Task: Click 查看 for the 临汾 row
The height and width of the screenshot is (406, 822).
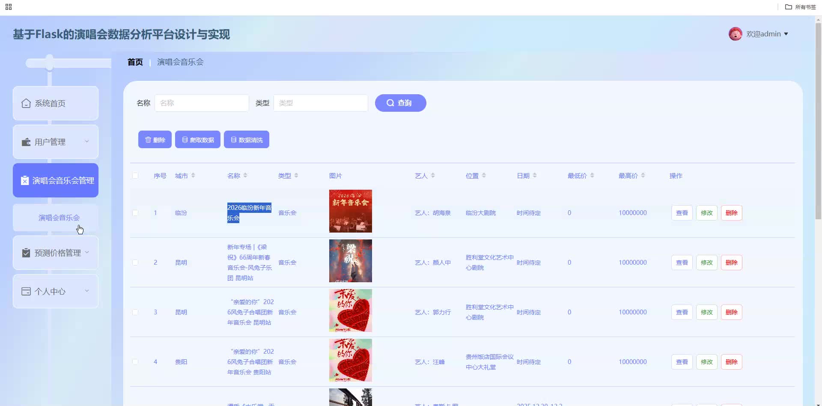Action: [x=682, y=213]
